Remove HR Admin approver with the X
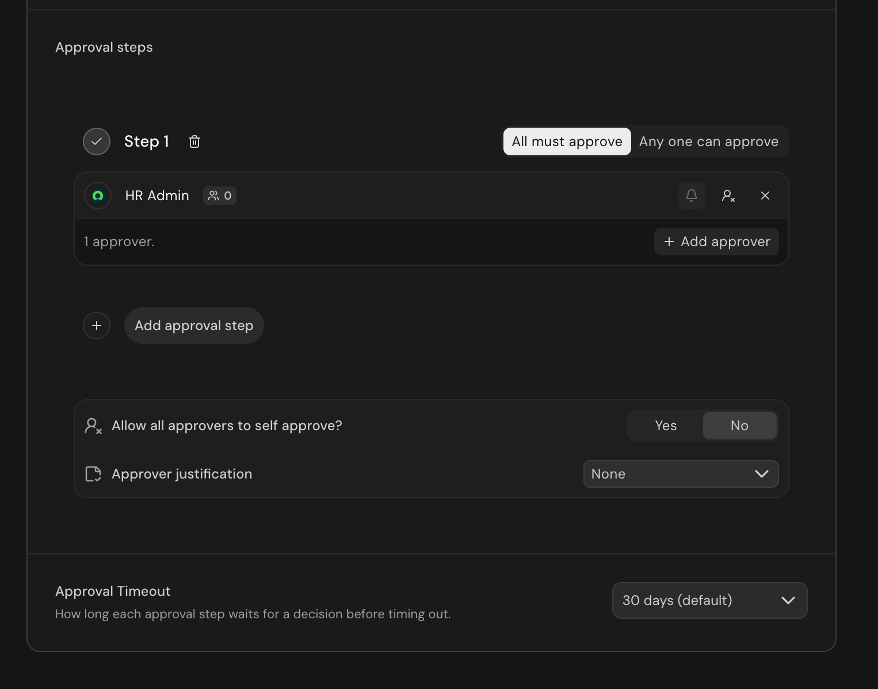Image resolution: width=878 pixels, height=689 pixels. click(765, 196)
